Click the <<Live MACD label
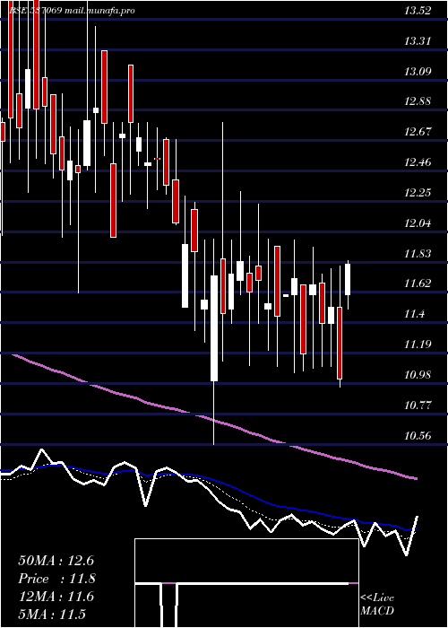The height and width of the screenshot is (628, 448). click(377, 605)
